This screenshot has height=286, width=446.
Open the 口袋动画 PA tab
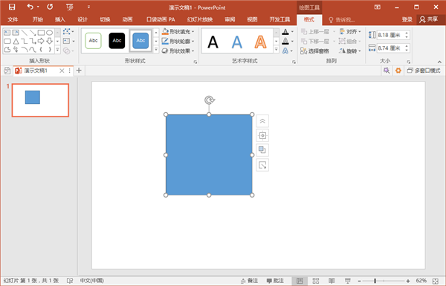[161, 19]
